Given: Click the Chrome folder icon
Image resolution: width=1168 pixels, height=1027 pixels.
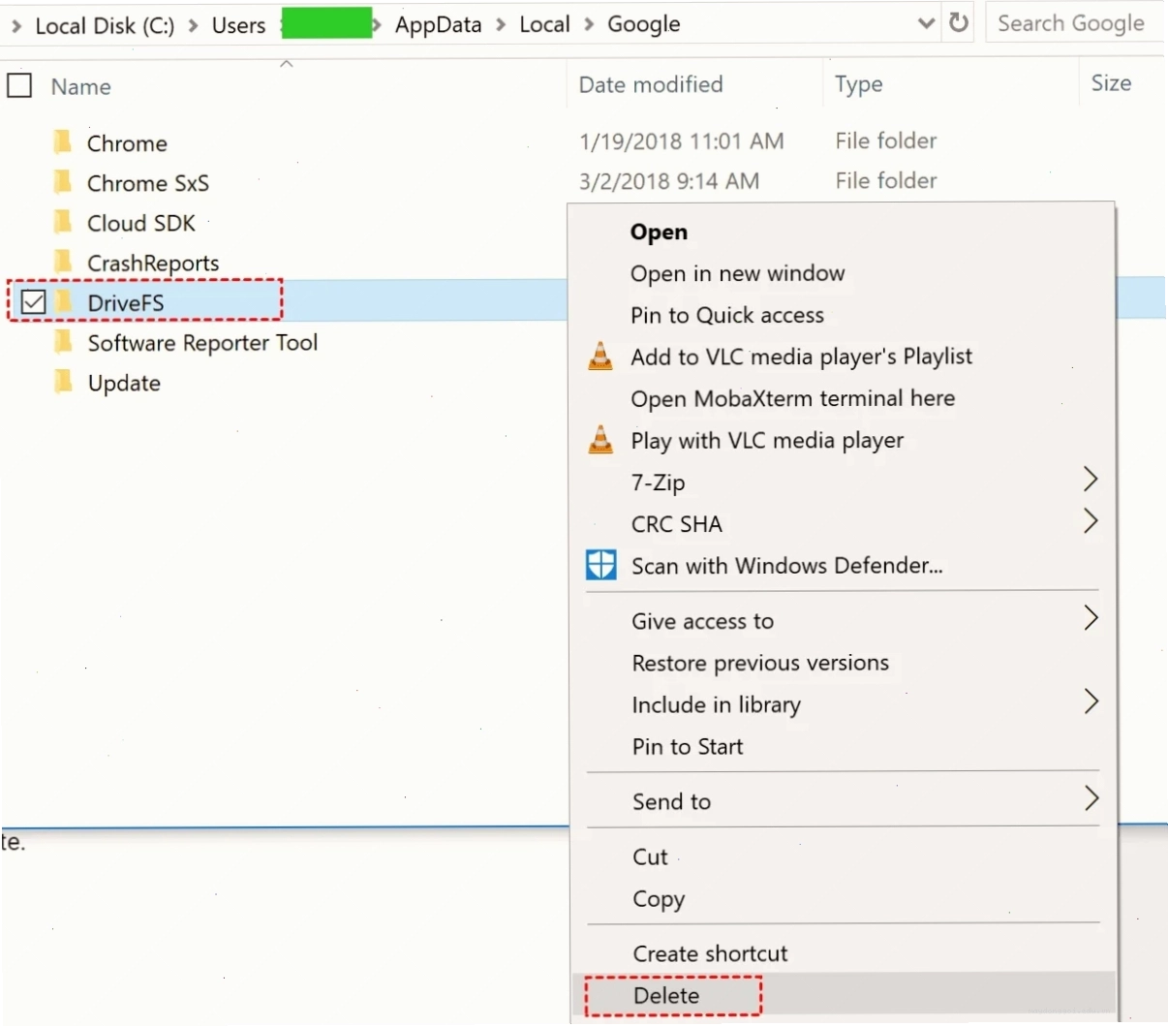Looking at the screenshot, I should (63, 142).
